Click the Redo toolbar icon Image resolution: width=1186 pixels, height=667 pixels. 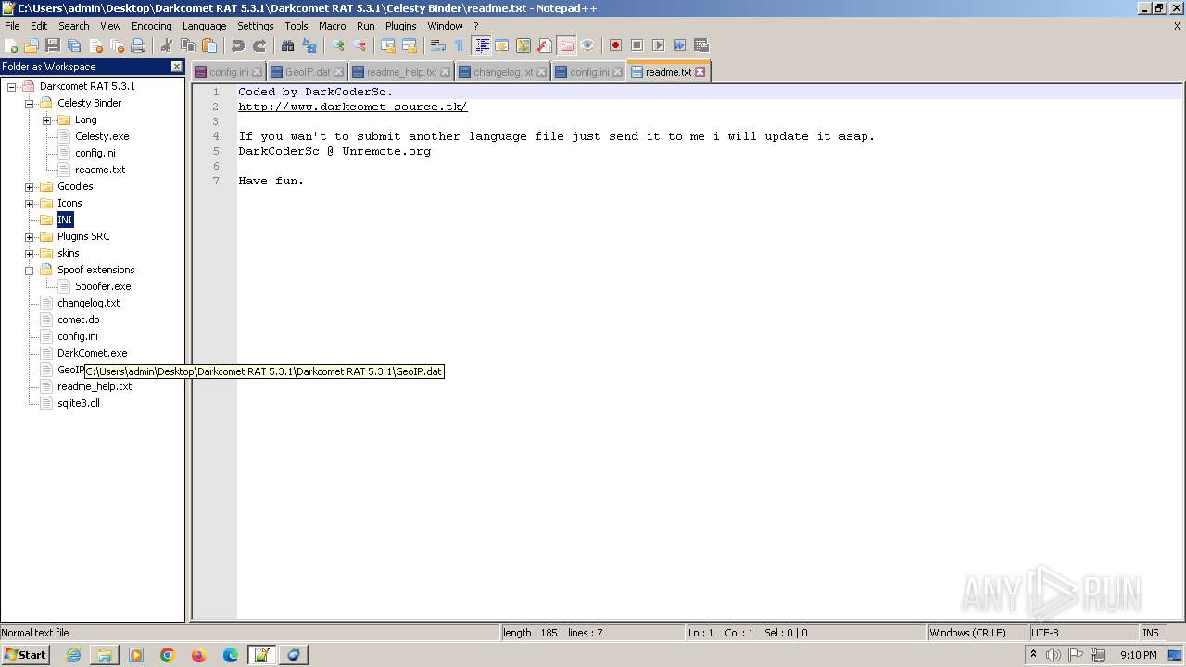pos(259,45)
